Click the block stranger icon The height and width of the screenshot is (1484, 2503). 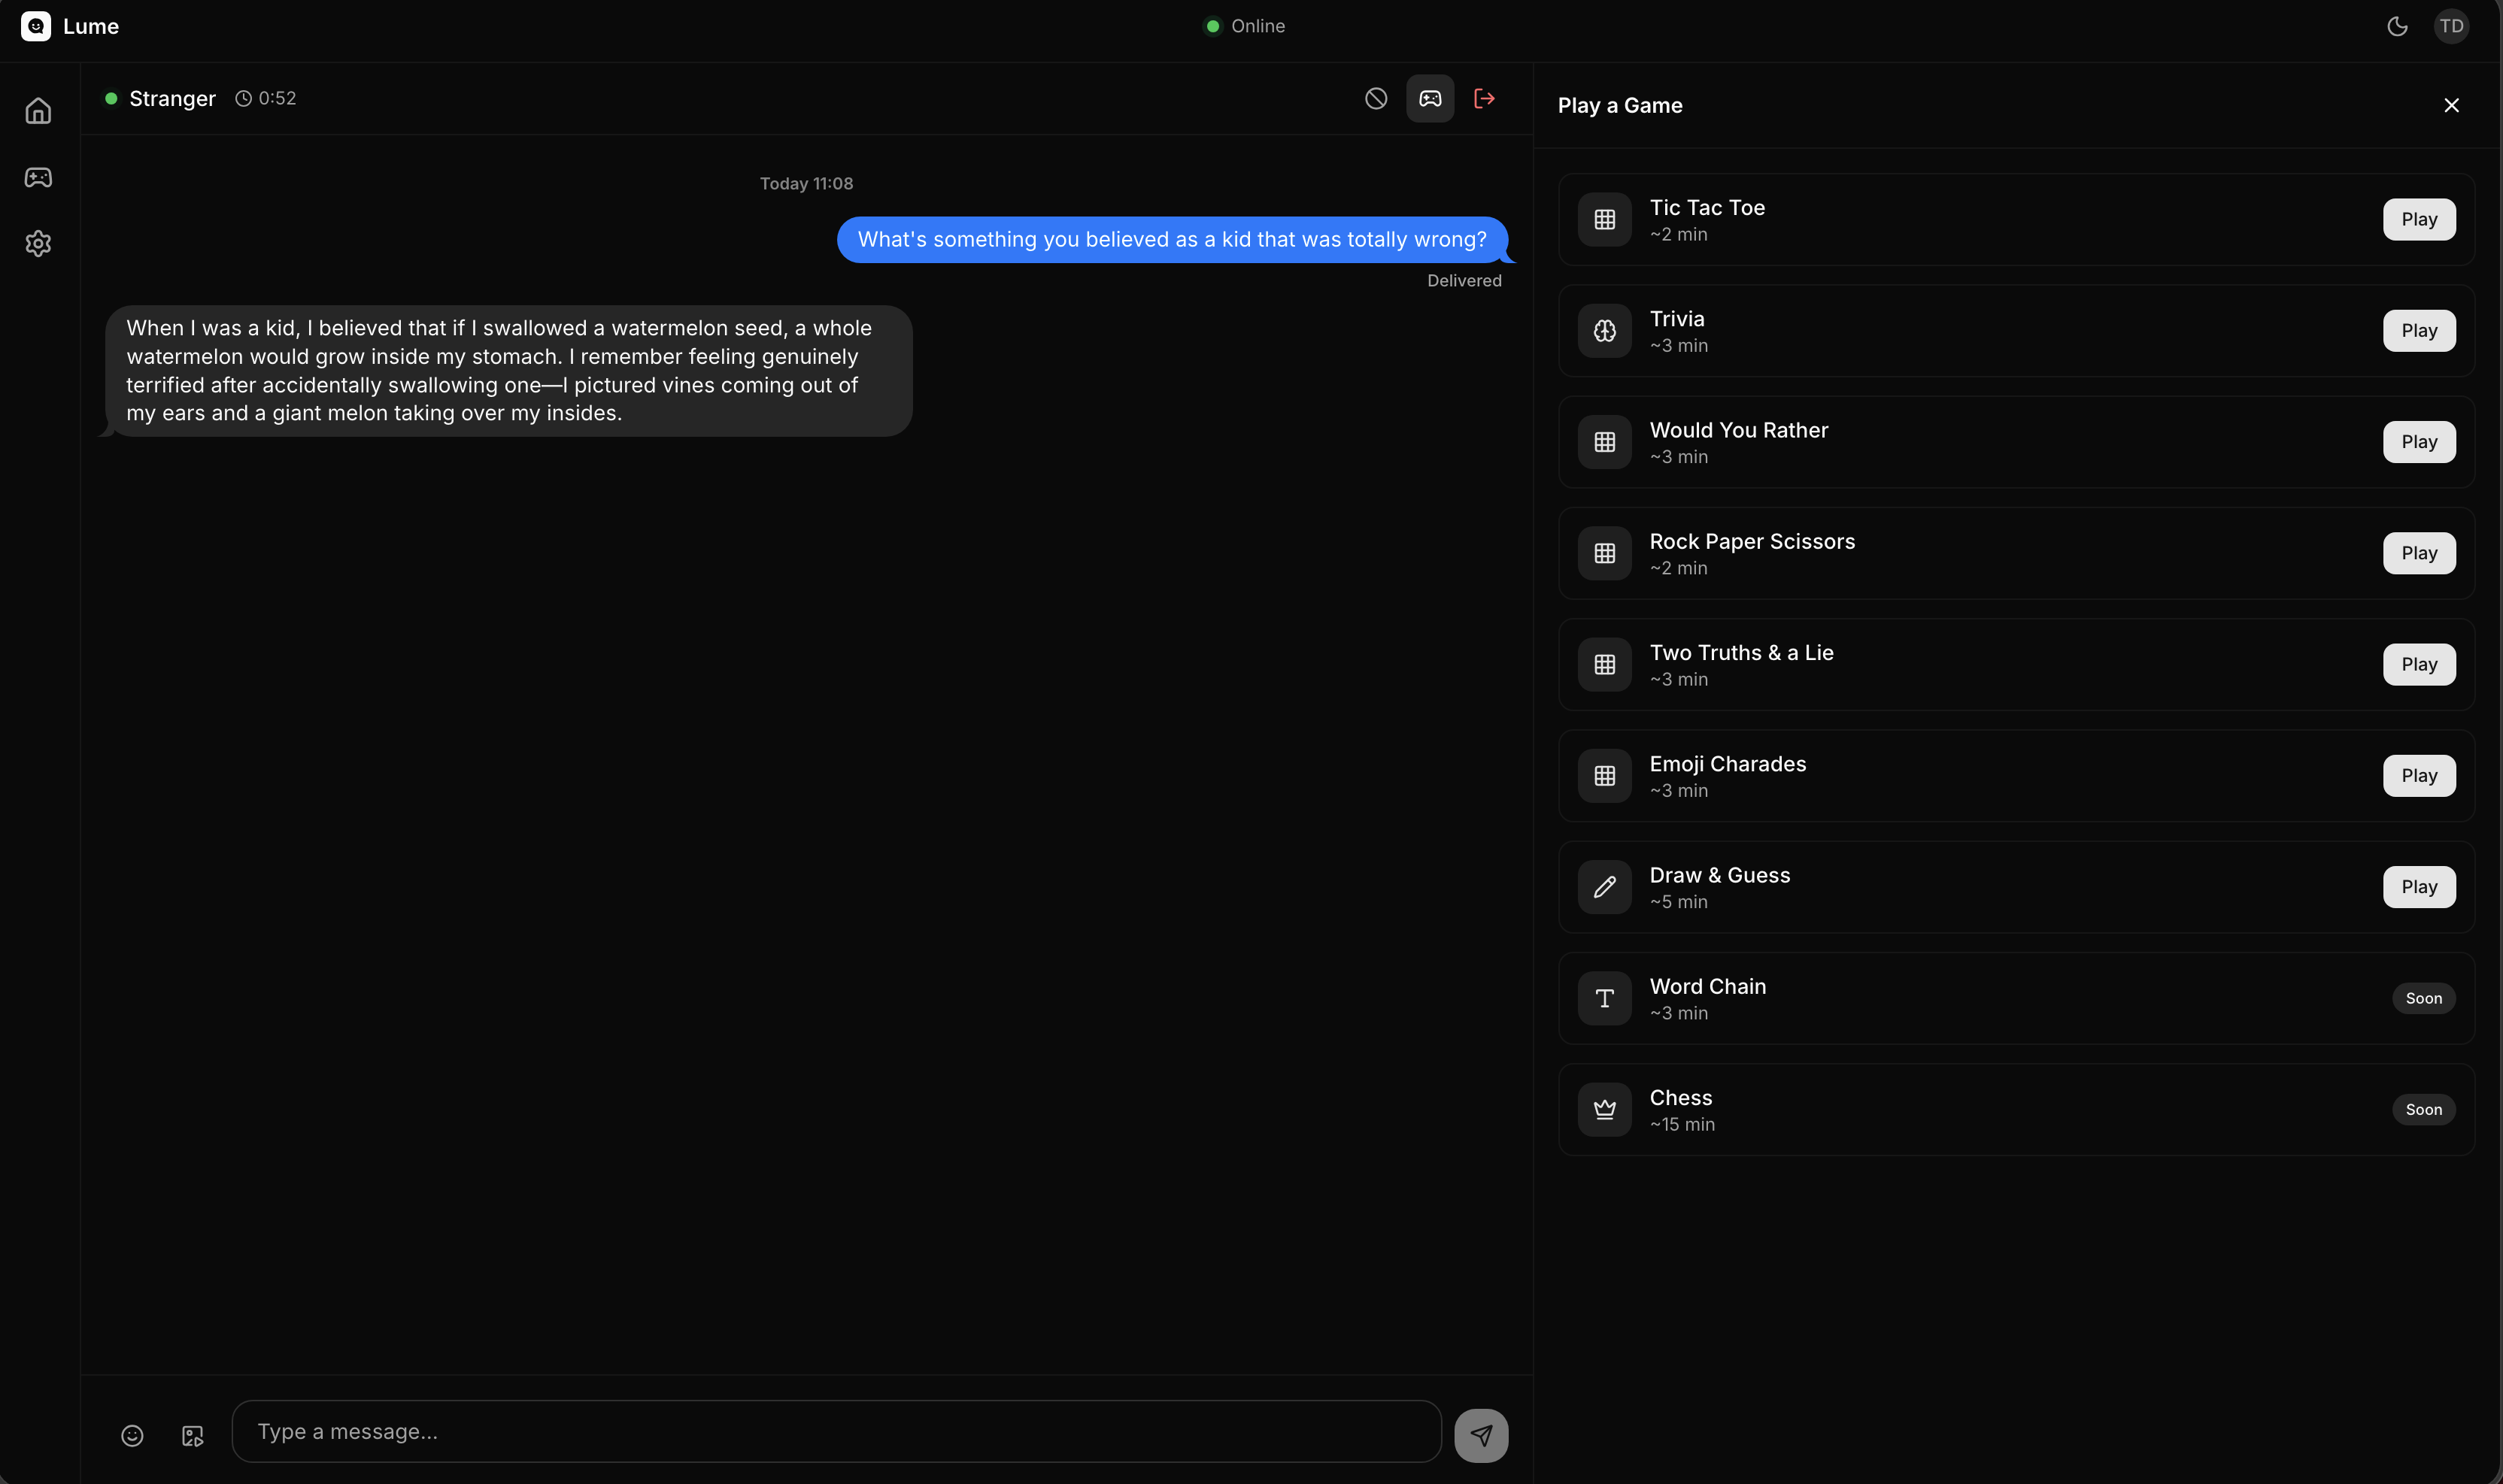tap(1376, 98)
